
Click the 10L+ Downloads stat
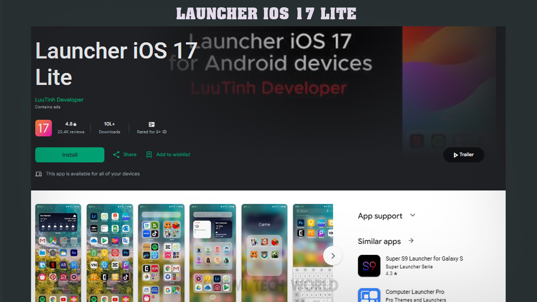pyautogui.click(x=109, y=128)
